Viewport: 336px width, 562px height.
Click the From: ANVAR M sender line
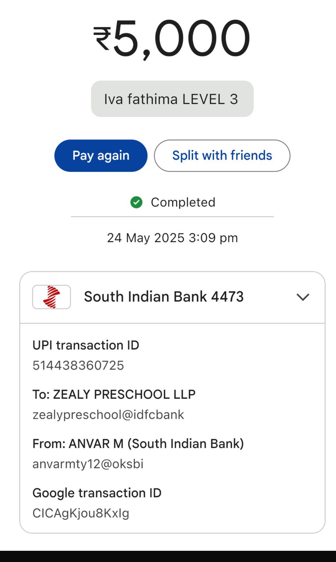(138, 444)
